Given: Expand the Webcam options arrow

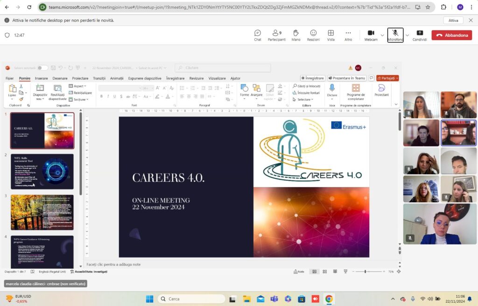Looking at the screenshot, I should point(382,35).
